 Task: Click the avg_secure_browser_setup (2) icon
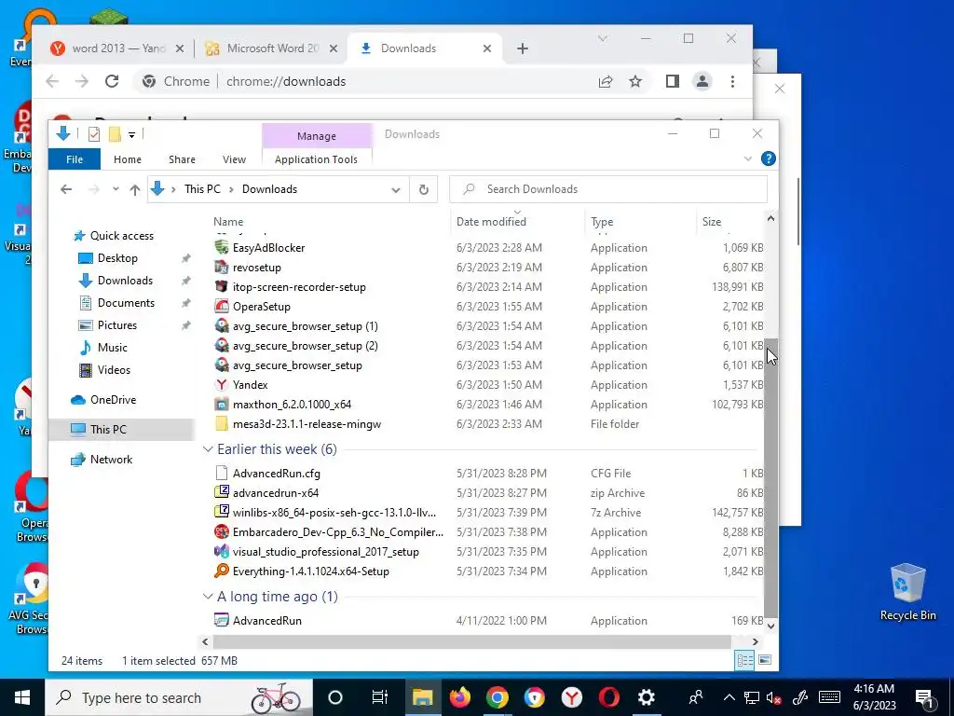click(x=222, y=345)
